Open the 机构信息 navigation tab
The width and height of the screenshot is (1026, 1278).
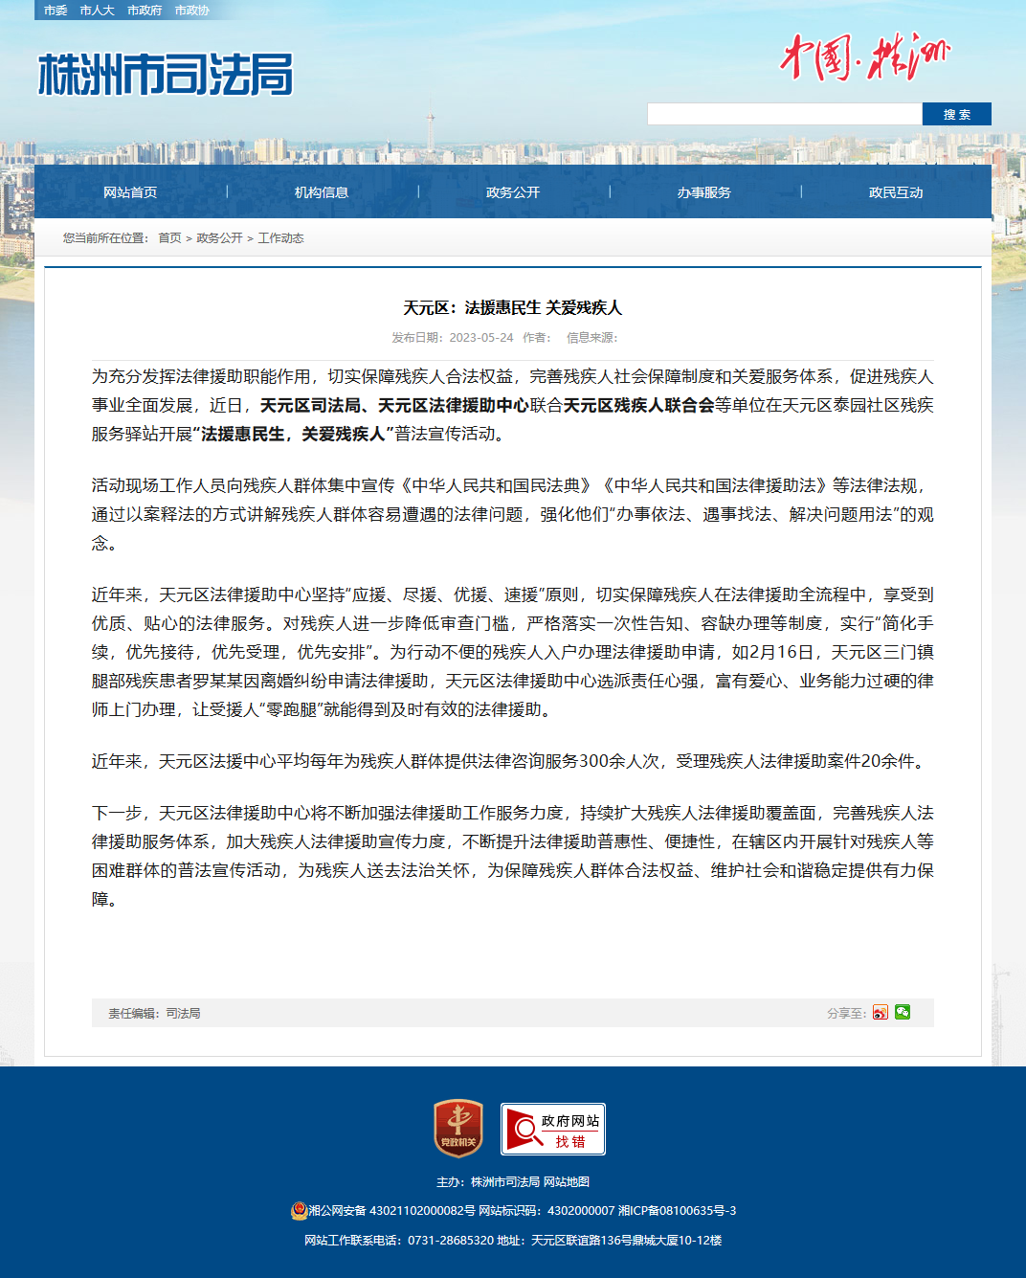(322, 192)
